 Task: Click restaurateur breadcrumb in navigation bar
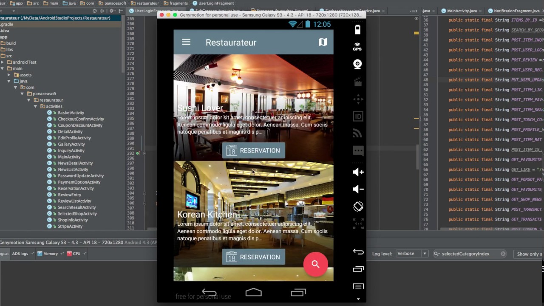(x=144, y=3)
